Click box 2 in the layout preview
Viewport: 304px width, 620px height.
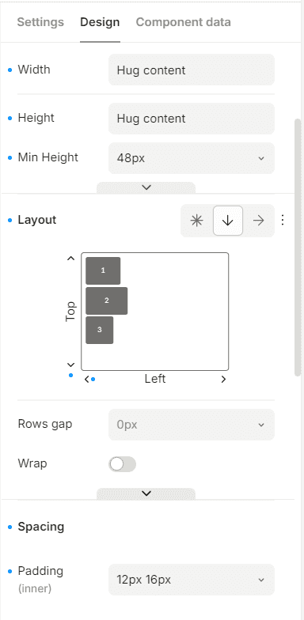tap(106, 301)
